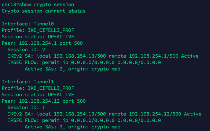Image resolution: width=210 pixels, height=131 pixels.
Task: Click IKEv2 SA remote 192.168.254.12/500 Active text
Action: click(155, 114)
